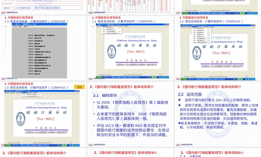Image resolution: width=261 pixels, height=157 pixels.
Task: Select the slide thumbnail listing SRH calculation modules
Action: click(x=43, y=48)
